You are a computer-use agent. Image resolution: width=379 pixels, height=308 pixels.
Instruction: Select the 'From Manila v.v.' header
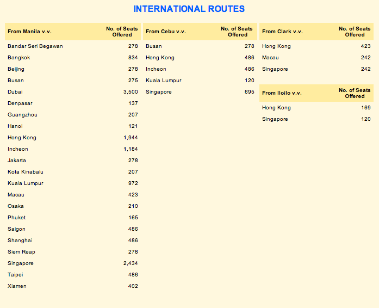pos(29,32)
